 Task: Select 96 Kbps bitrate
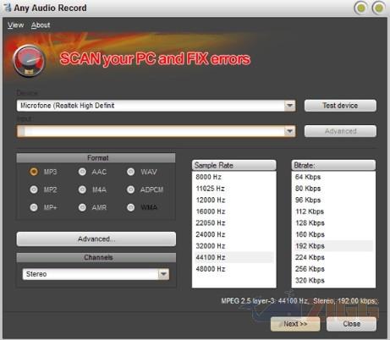[333, 200]
